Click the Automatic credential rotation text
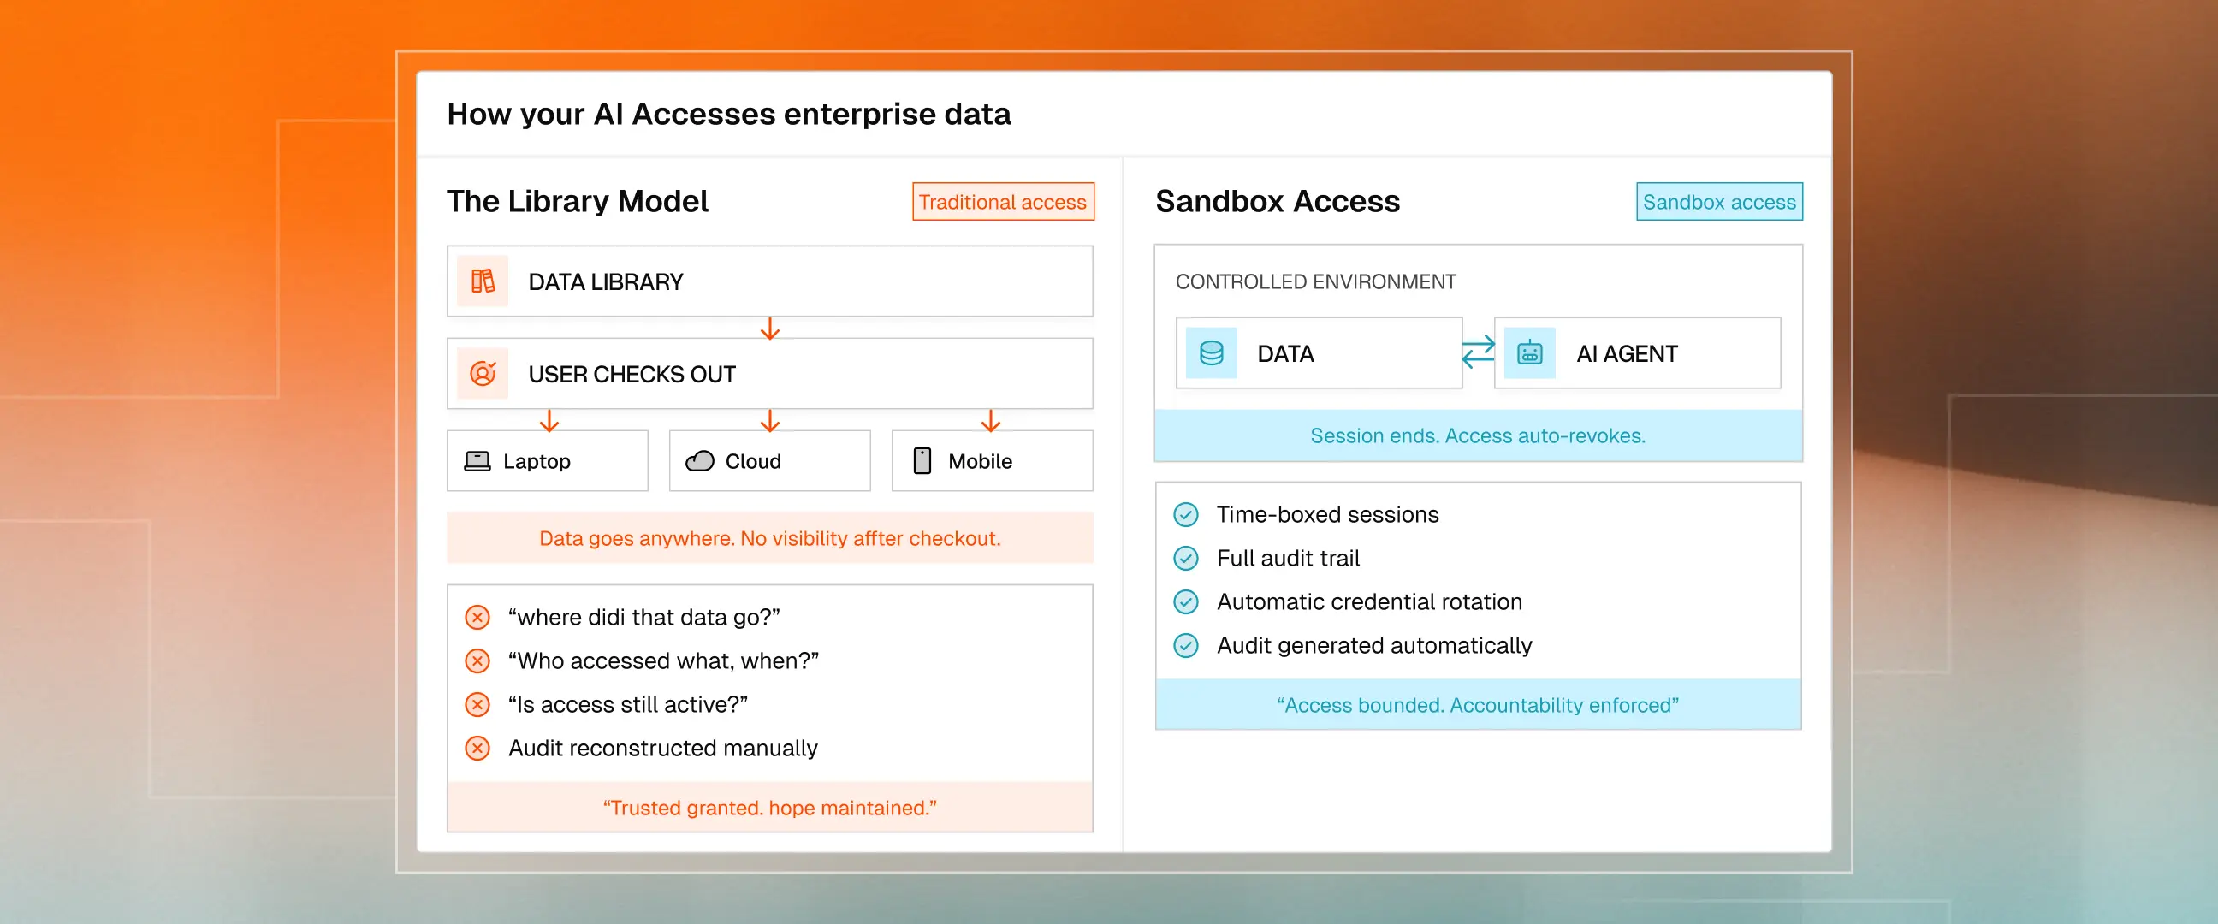The image size is (2218, 924). [1369, 602]
